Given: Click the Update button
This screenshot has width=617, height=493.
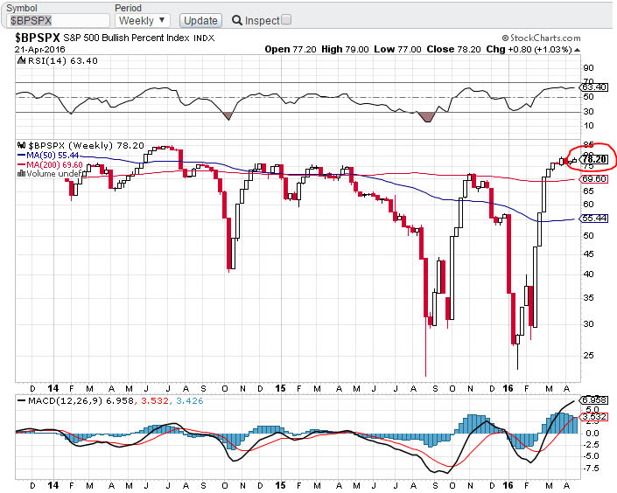Looking at the screenshot, I should 200,20.
